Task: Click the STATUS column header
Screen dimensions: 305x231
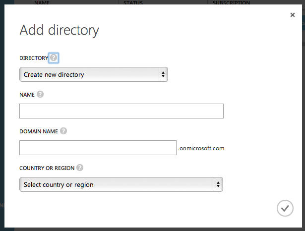Action: 133,2
